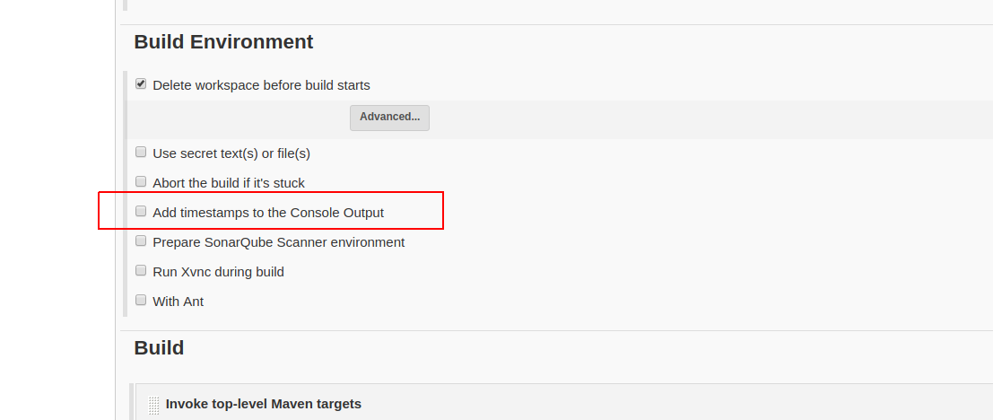Grab the Maven build step drag handle
This screenshot has width=993, height=420.
tap(154, 405)
